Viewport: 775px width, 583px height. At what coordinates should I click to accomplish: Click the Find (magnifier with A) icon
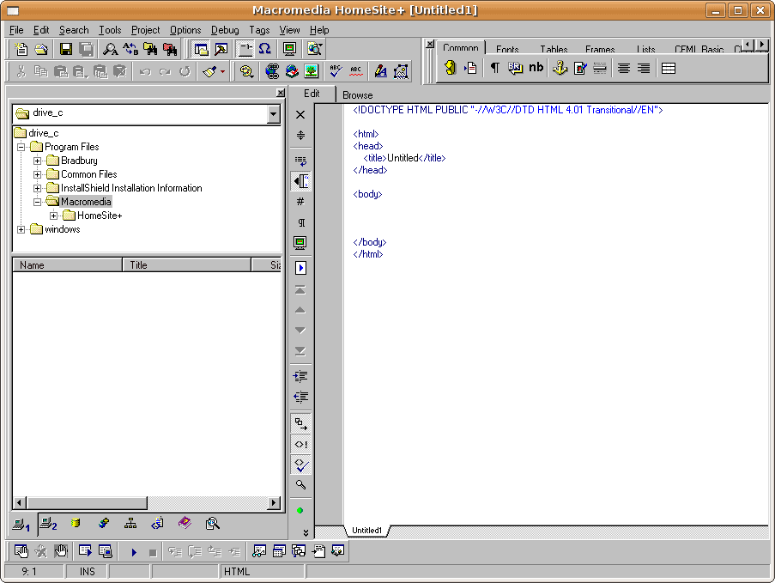click(x=110, y=49)
